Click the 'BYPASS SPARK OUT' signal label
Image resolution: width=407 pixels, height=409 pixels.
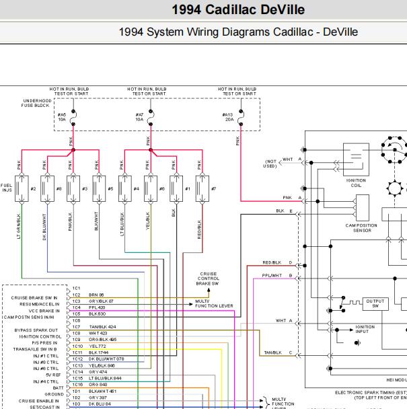[x=36, y=330]
